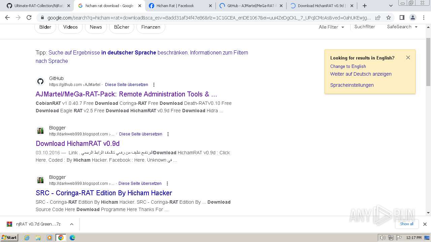Select the Bücher search filter
The width and height of the screenshot is (431, 242).
[122, 27]
